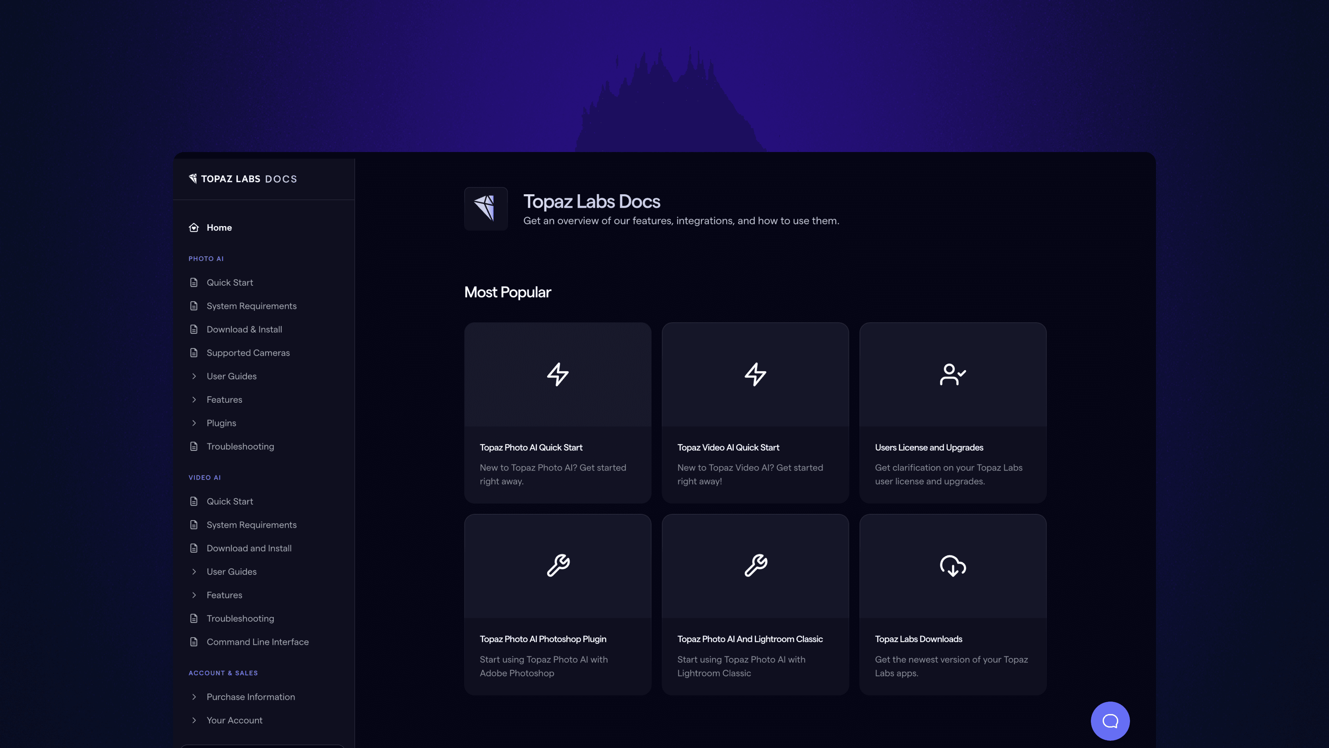Viewport: 1329px width, 748px height.
Task: Click the Topaz Labs Docs header in the sidebar
Action: click(x=243, y=179)
